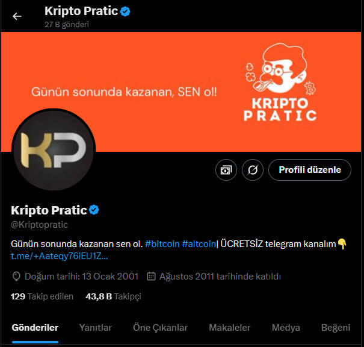This screenshot has height=347, width=364.
Task: Open the orange Kripto Pratic banner
Action: point(181,92)
